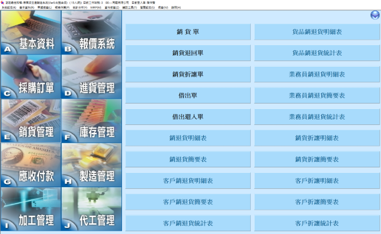Click the round blue down-arrow at top right
Image resolution: width=381 pixels, height=234 pixels.
[374, 15]
